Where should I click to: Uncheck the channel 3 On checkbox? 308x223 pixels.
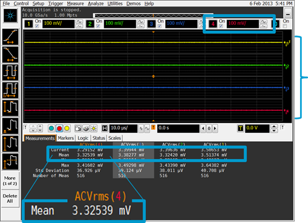tap(160, 26)
